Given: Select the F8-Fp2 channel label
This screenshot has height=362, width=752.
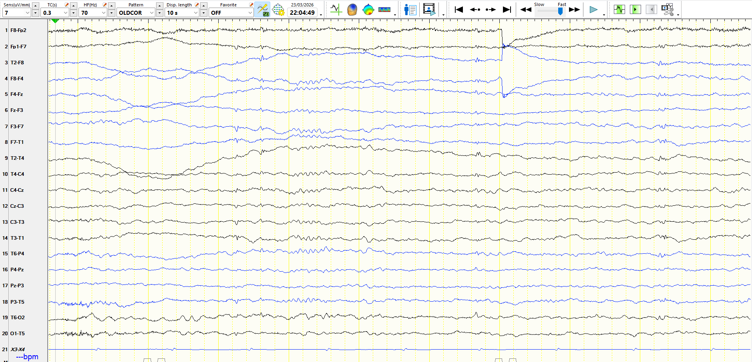Looking at the screenshot, I should (x=18, y=30).
